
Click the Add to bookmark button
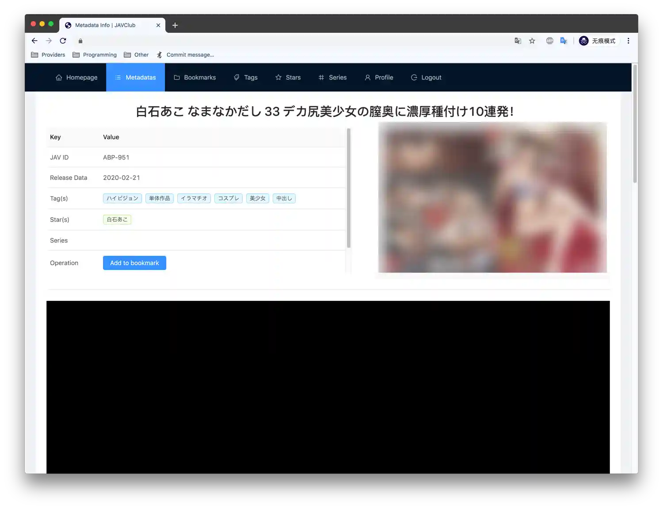pyautogui.click(x=134, y=262)
